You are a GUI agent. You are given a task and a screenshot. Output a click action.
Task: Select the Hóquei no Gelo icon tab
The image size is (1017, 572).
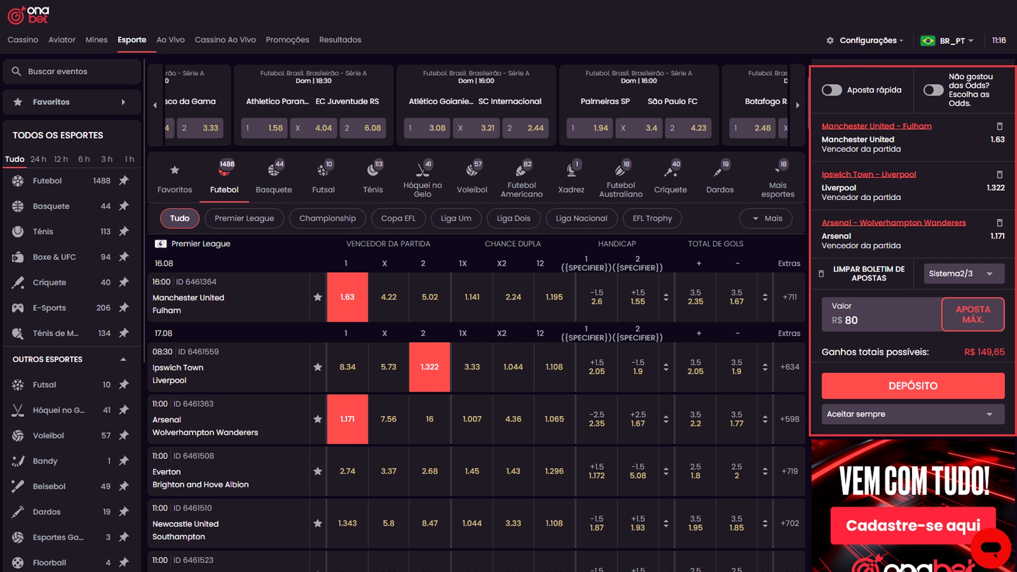(x=422, y=178)
